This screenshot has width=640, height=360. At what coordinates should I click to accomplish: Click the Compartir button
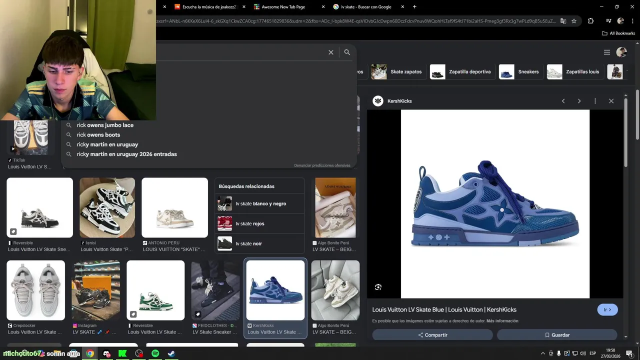coord(432,335)
